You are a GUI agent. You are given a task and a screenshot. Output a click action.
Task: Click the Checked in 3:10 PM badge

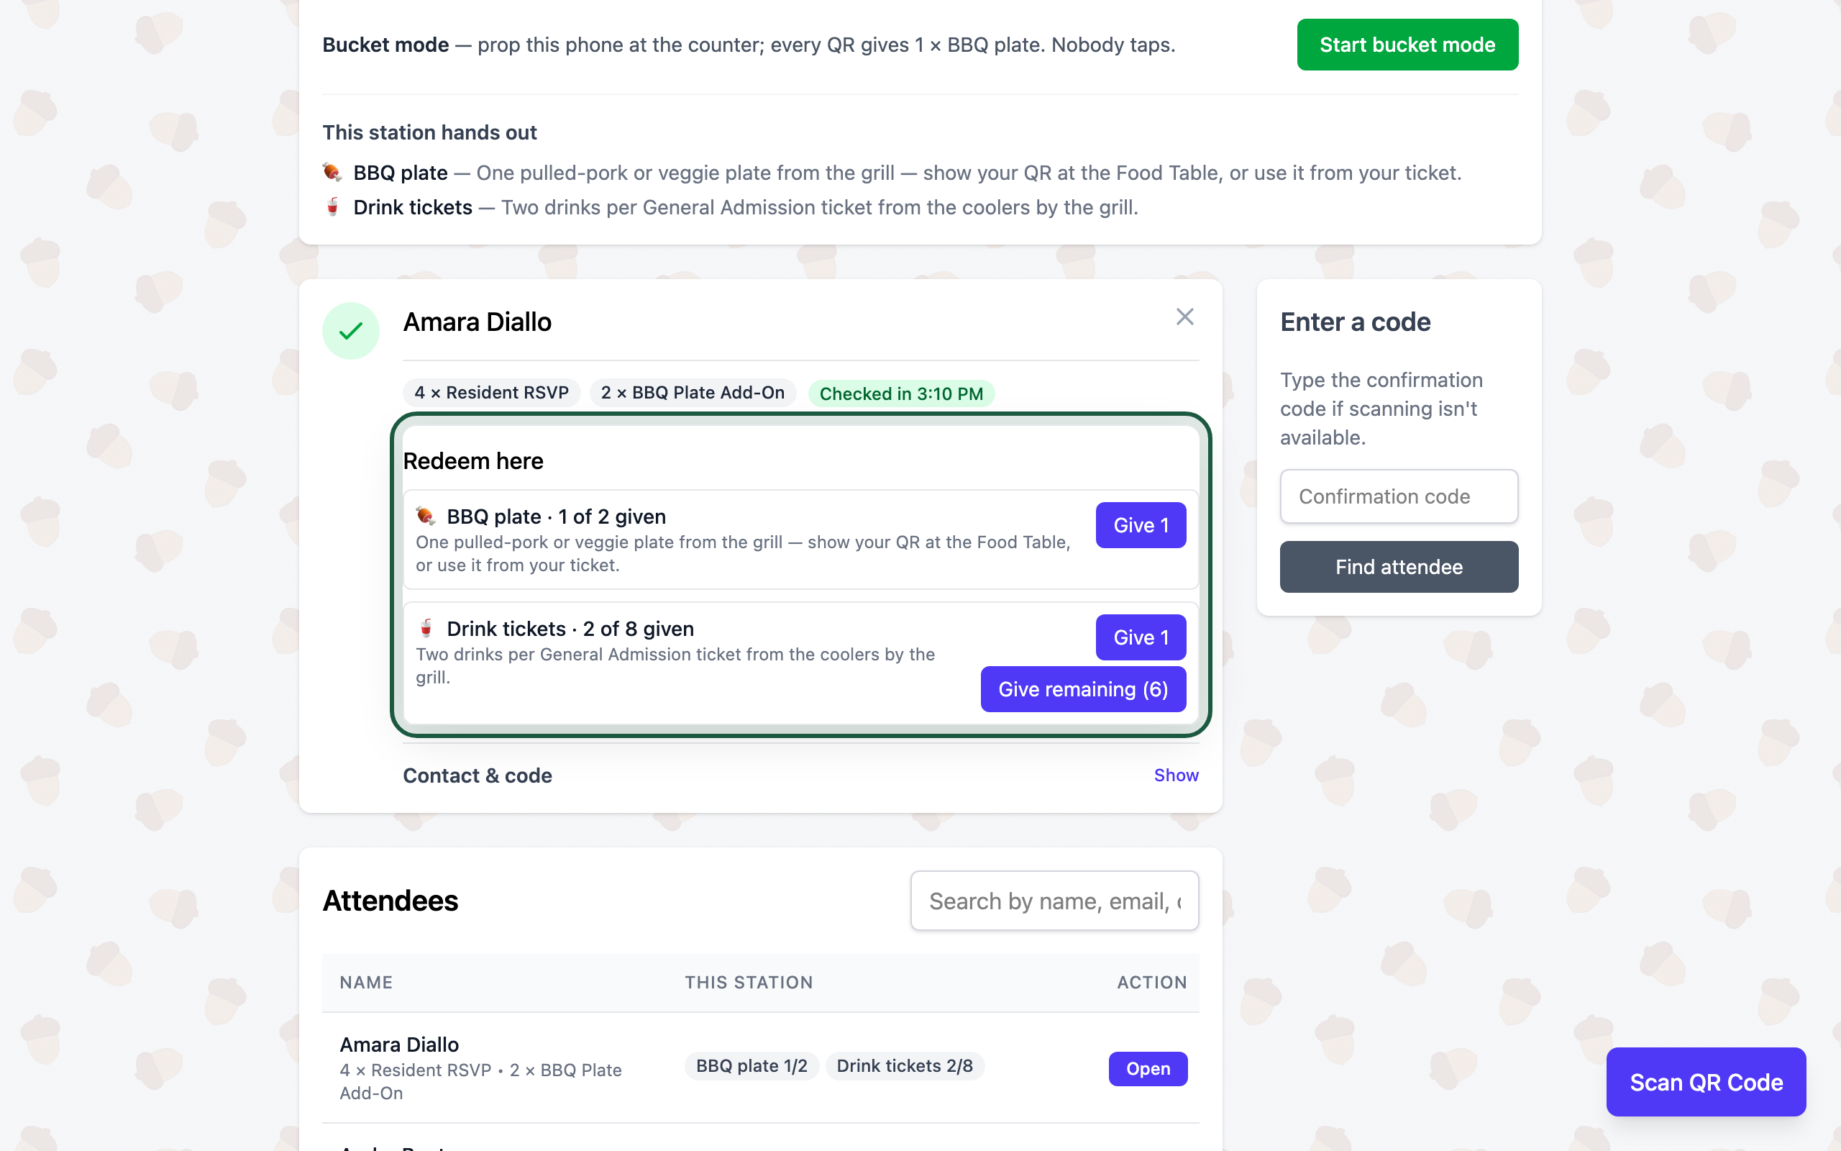point(900,393)
